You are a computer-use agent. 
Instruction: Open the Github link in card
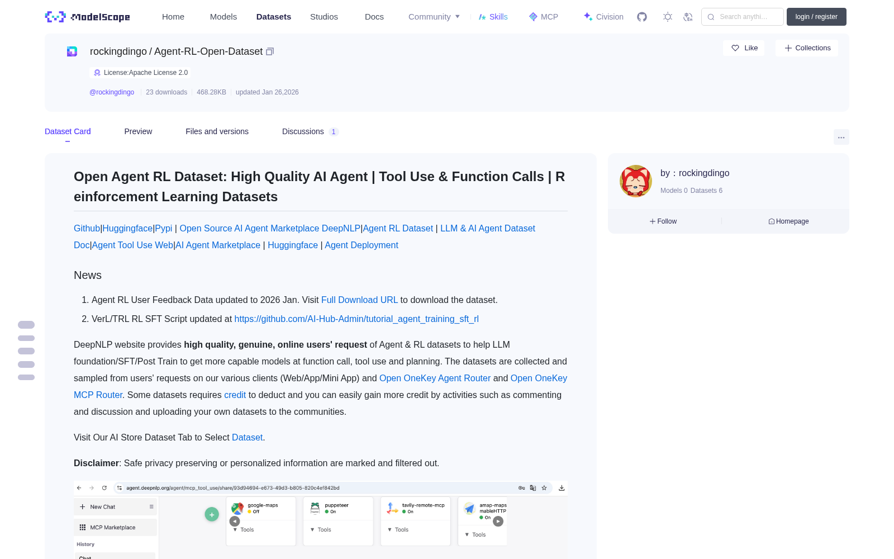pyautogui.click(x=87, y=228)
